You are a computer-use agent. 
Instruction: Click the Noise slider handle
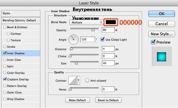[x=70, y=89]
